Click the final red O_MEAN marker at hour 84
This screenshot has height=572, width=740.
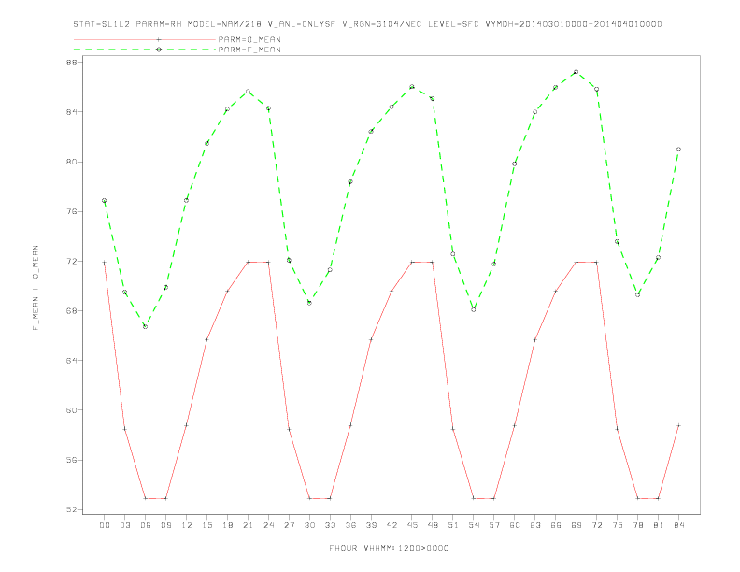(x=678, y=425)
